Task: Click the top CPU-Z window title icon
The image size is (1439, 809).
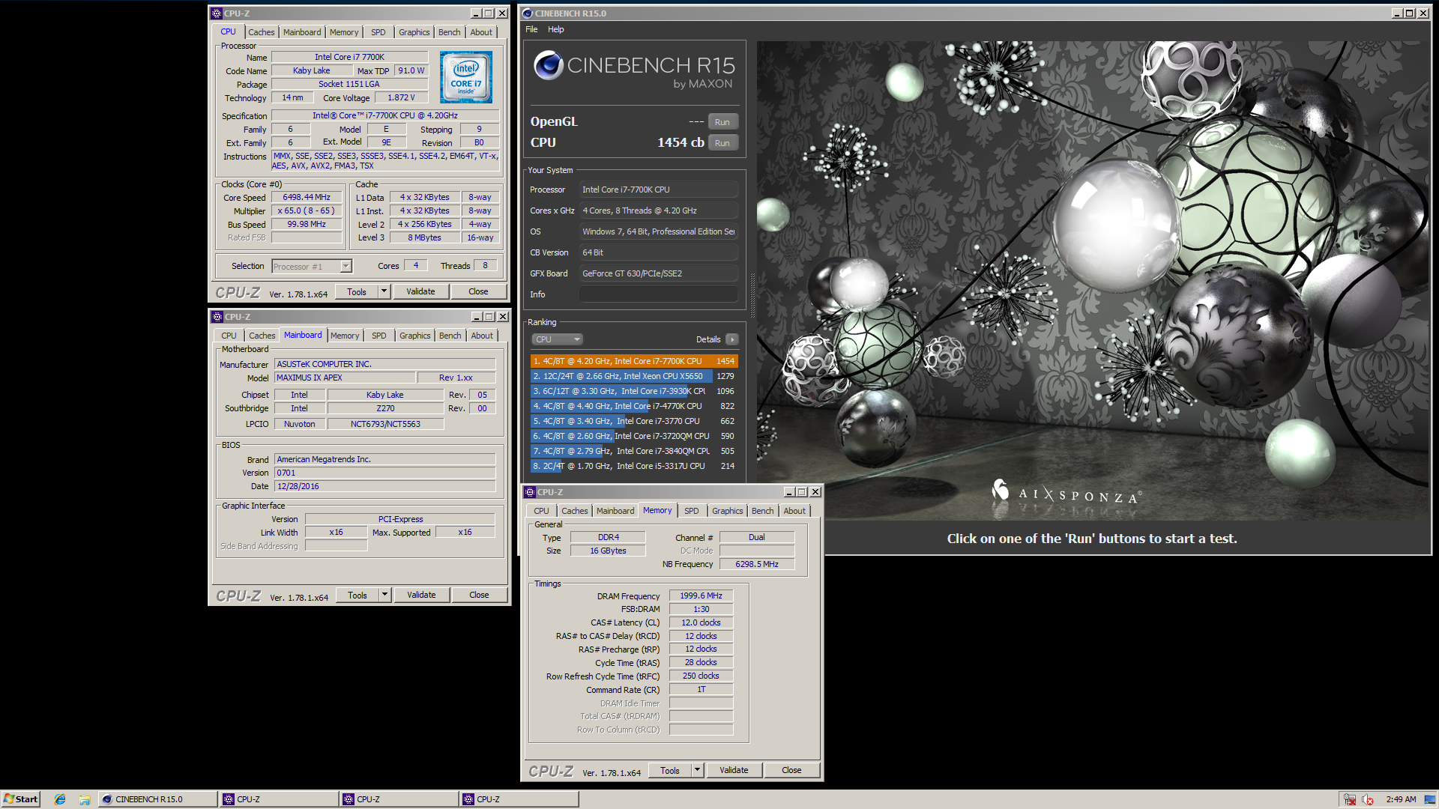Action: 217,13
